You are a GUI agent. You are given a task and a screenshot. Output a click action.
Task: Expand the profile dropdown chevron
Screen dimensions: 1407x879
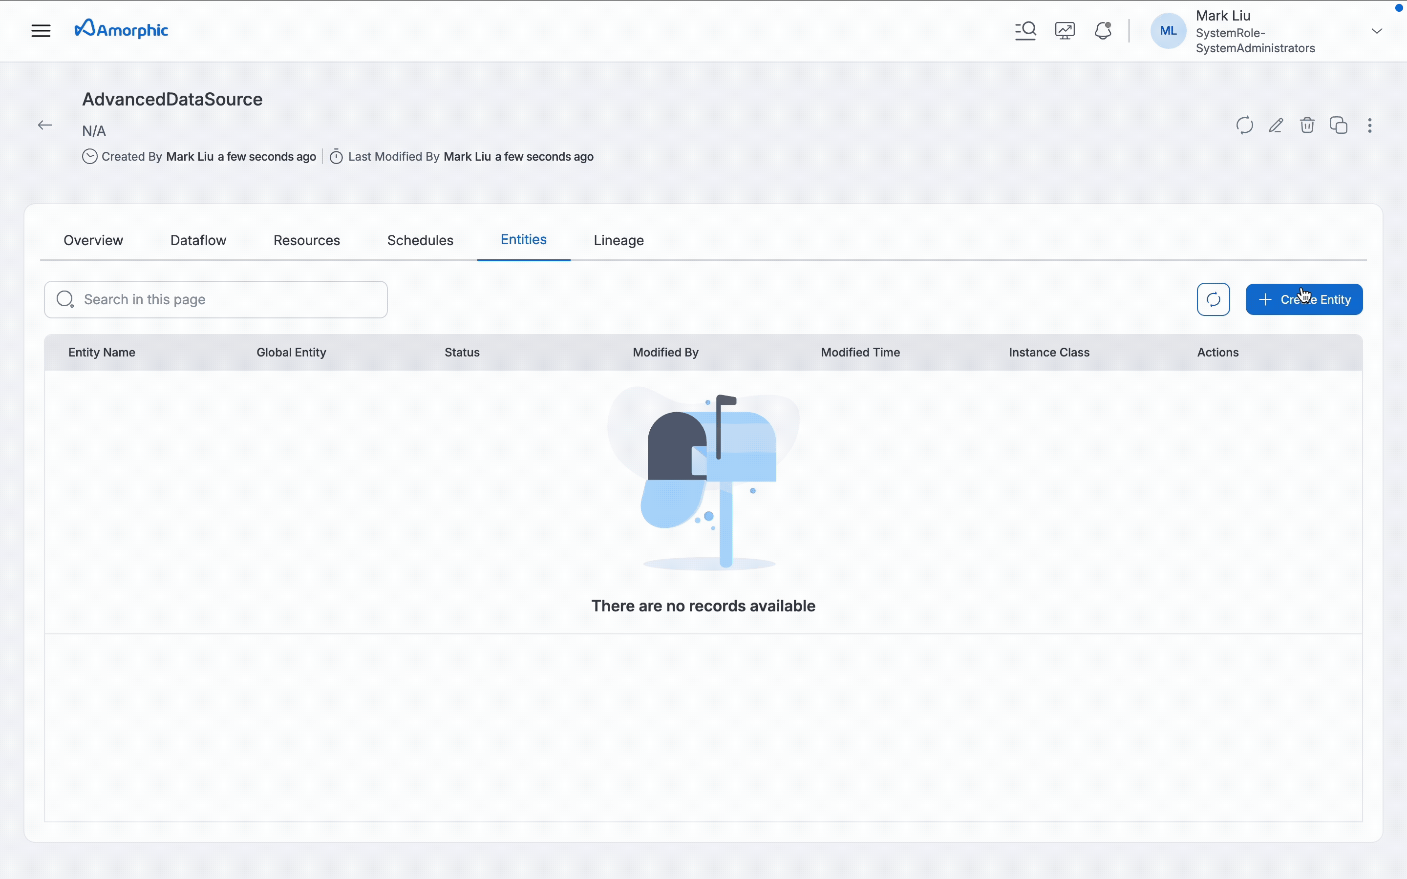click(1376, 31)
